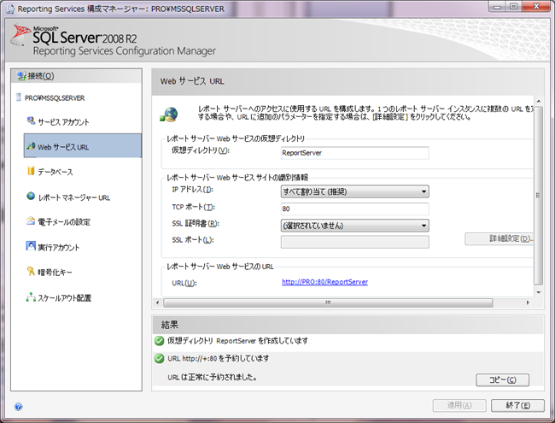This screenshot has width=555, height=423.
Task: Click the 仮想ディレクトリ input field
Action: pyautogui.click(x=354, y=153)
